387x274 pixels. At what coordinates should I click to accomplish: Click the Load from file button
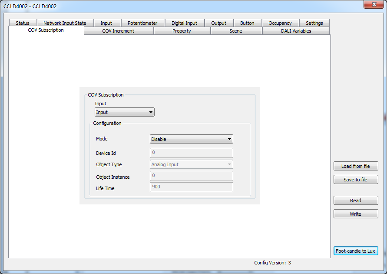pos(356,166)
